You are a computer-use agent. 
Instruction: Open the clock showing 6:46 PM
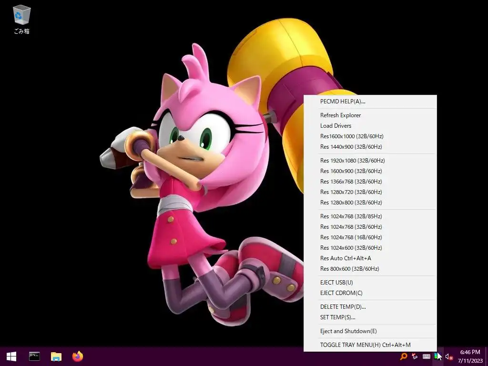pos(470,356)
